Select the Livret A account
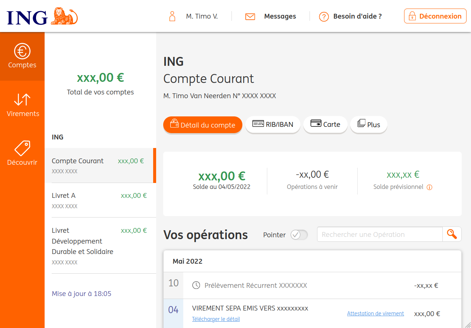Viewport: 471px width, 328px height. coord(100,200)
